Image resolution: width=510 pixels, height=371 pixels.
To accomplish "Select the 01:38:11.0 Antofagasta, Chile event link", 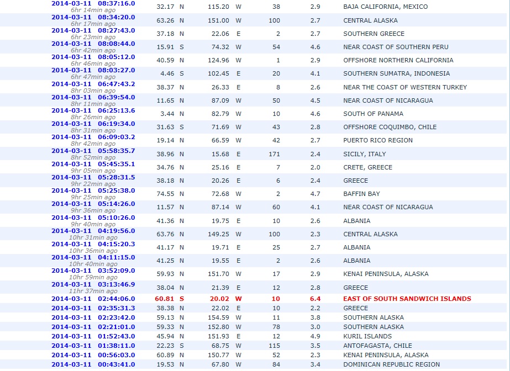I will tap(93, 346).
